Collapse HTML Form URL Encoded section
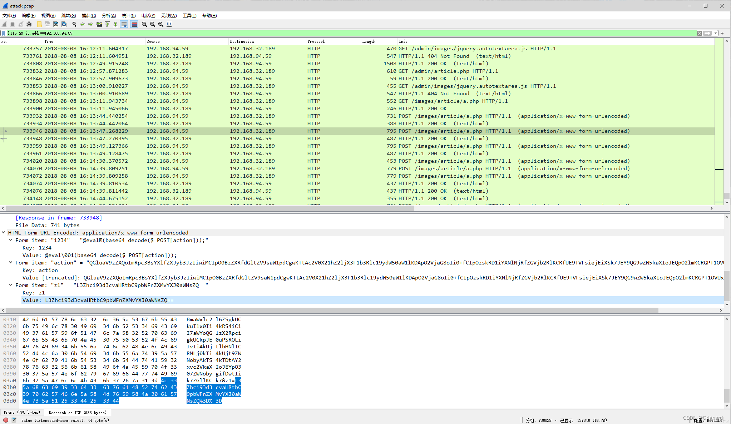 point(4,233)
